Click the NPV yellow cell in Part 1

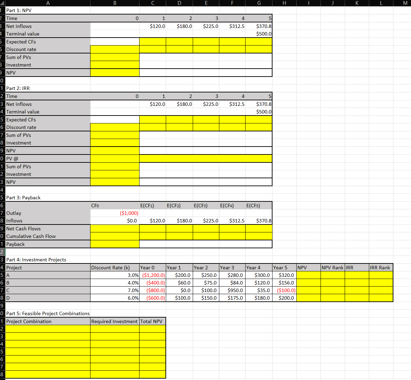click(x=114, y=72)
